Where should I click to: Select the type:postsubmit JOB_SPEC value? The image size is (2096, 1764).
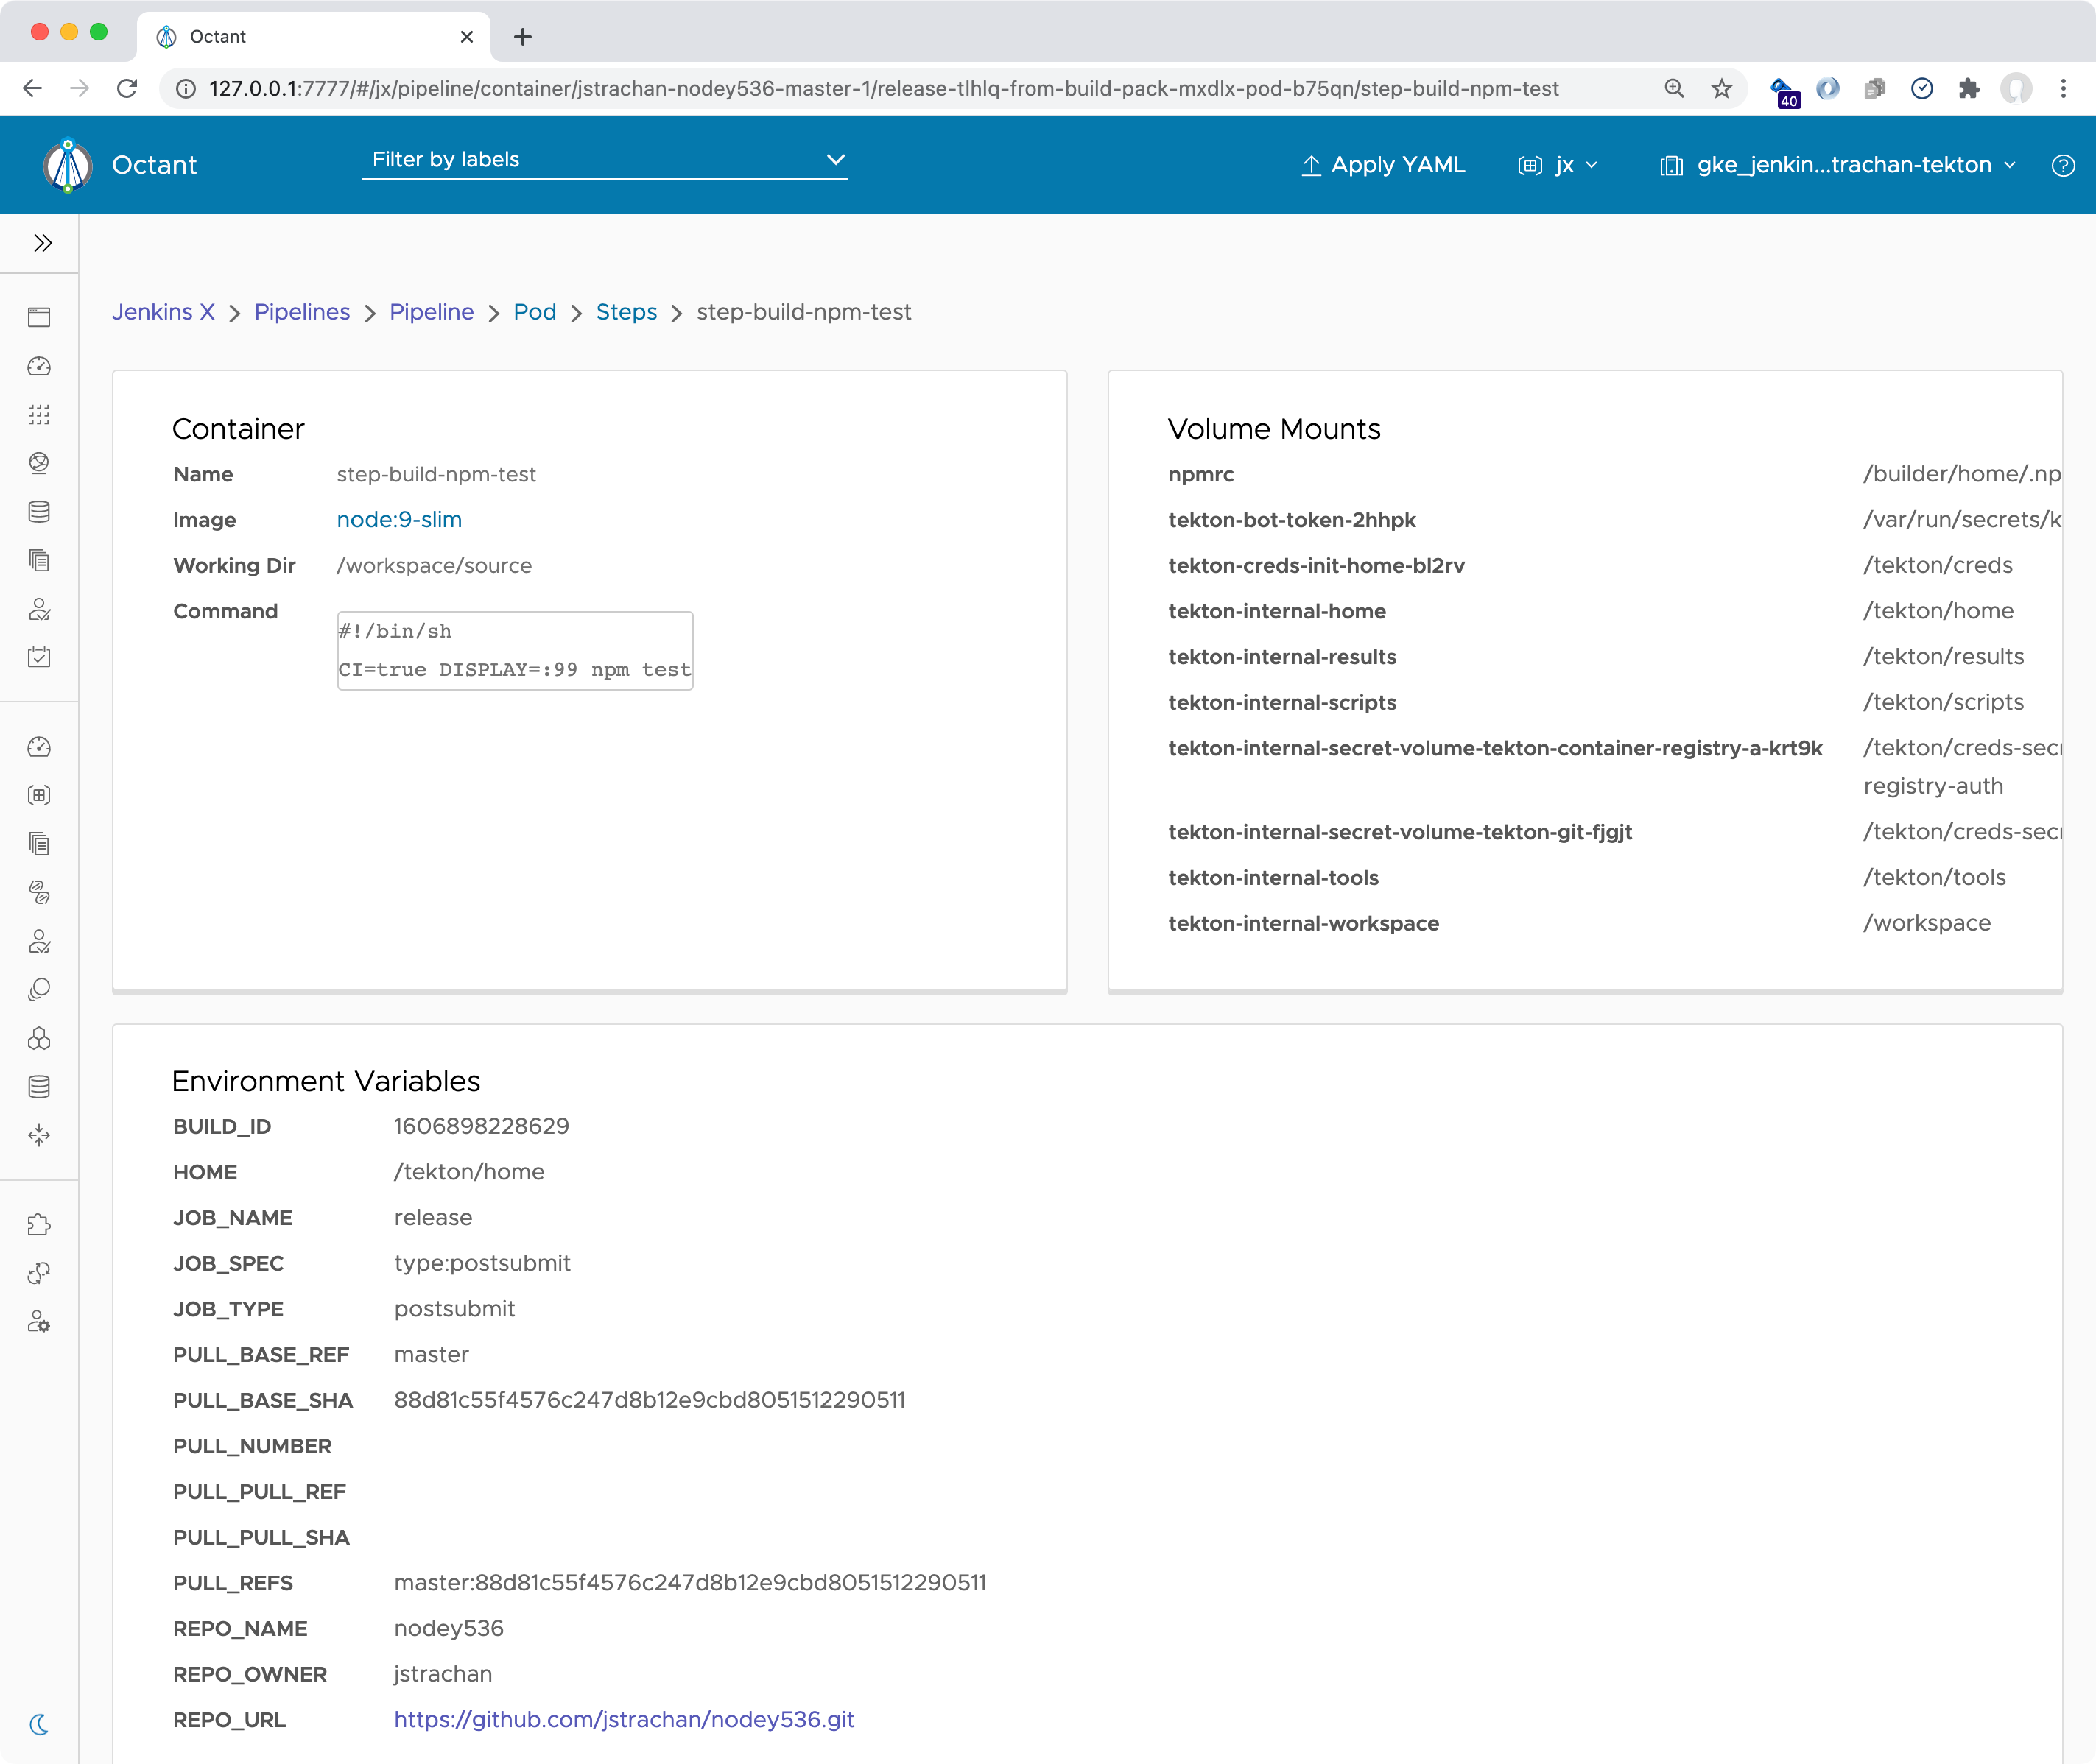tap(482, 1263)
